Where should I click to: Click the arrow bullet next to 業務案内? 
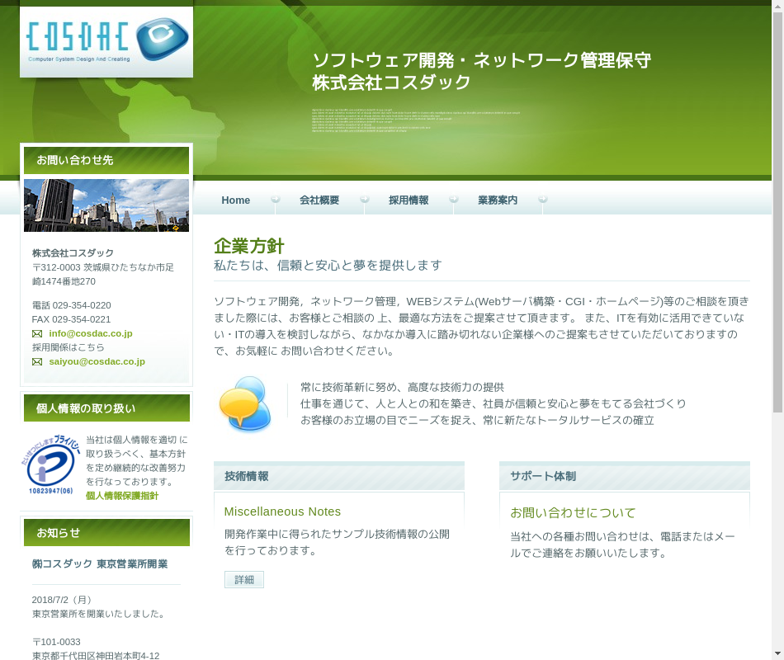(x=542, y=200)
